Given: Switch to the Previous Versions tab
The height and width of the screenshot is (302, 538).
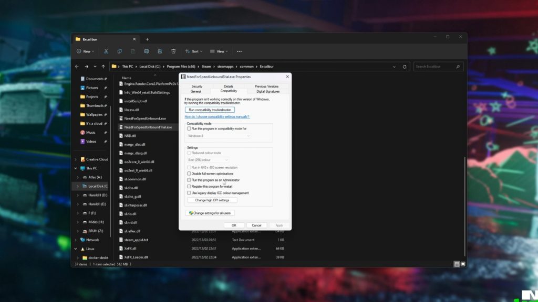Looking at the screenshot, I should pyautogui.click(x=266, y=87).
